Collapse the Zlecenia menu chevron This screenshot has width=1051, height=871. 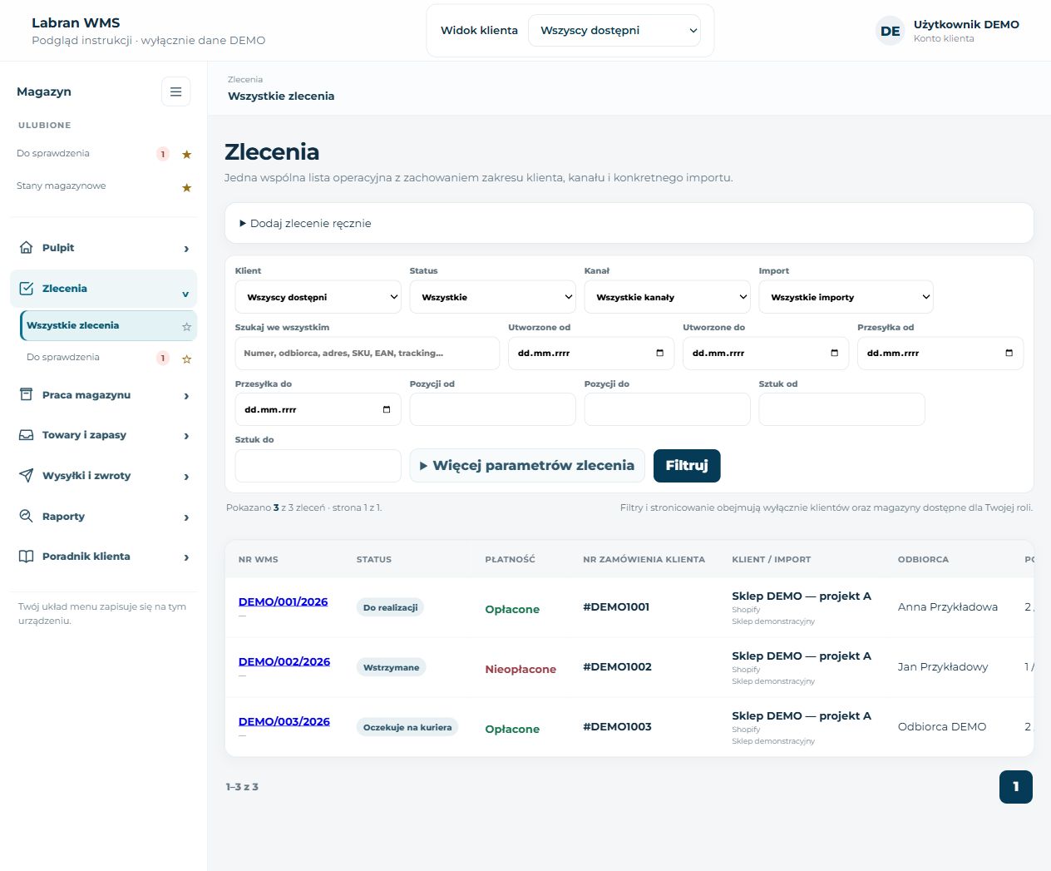pyautogui.click(x=185, y=294)
